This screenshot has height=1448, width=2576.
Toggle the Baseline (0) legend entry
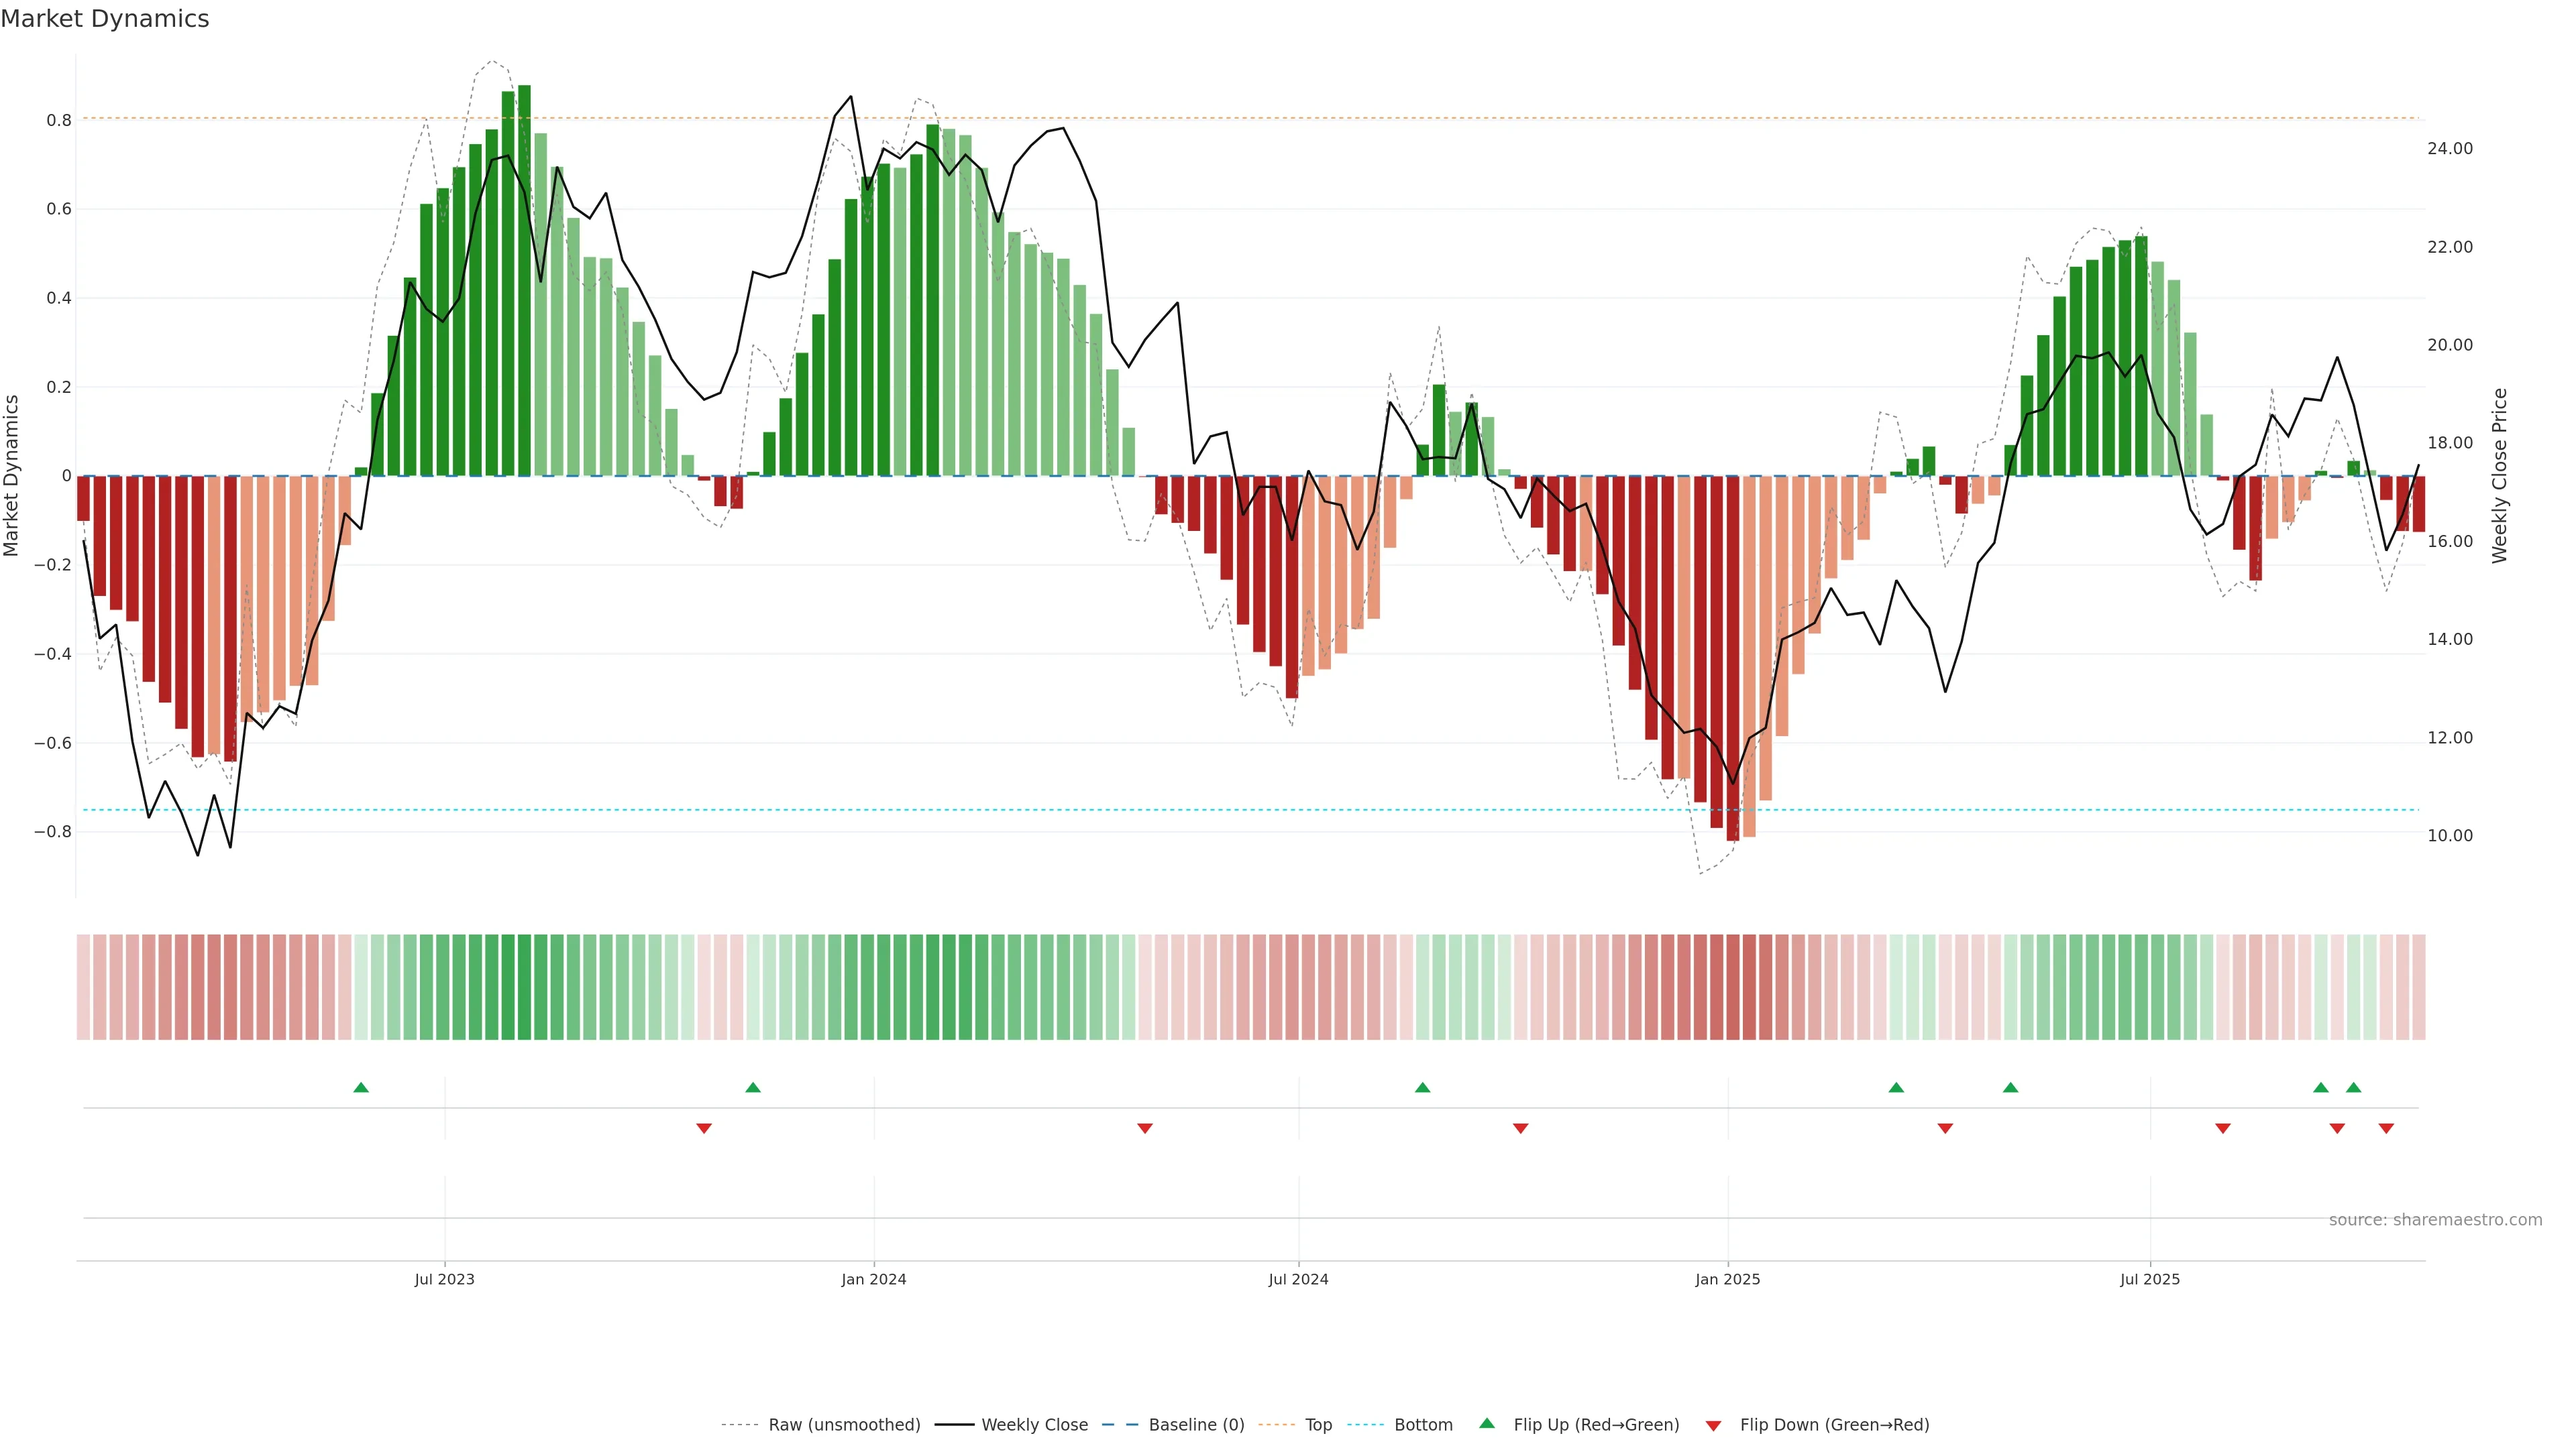click(1196, 1424)
